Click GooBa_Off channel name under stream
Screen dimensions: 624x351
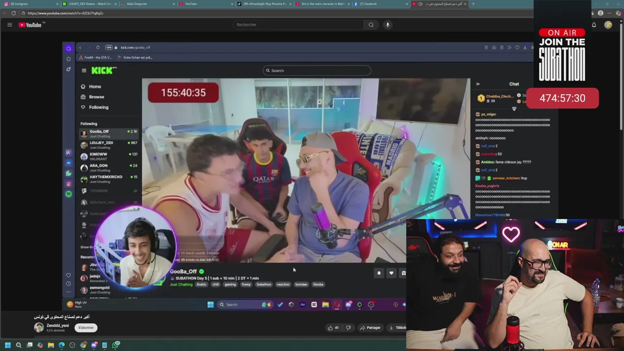pos(183,272)
